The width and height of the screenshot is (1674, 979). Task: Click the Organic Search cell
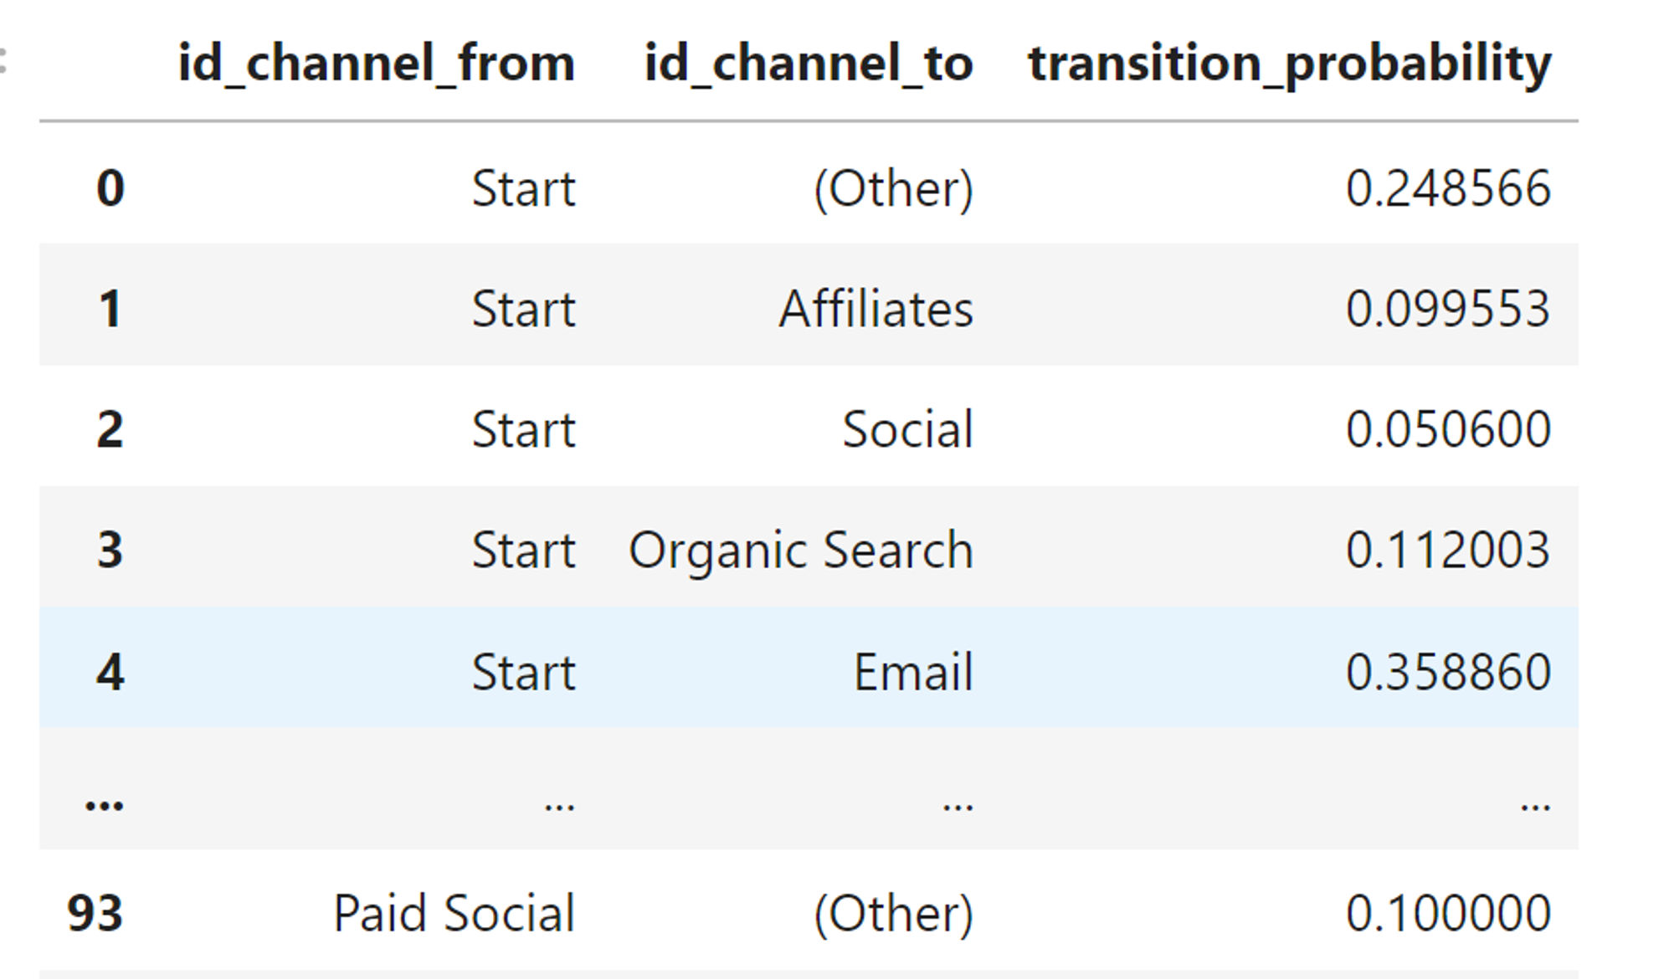pos(801,551)
